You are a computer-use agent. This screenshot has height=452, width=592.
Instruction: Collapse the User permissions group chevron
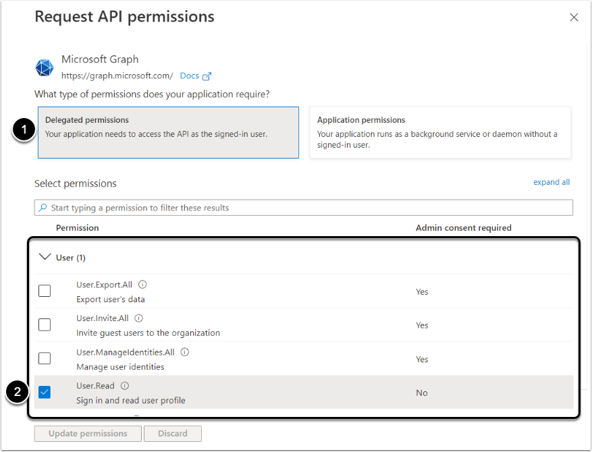(45, 257)
